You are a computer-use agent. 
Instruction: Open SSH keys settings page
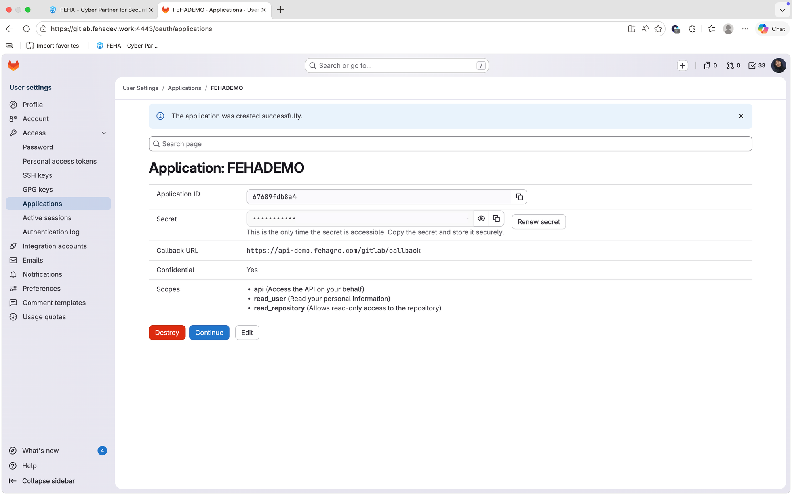point(37,175)
